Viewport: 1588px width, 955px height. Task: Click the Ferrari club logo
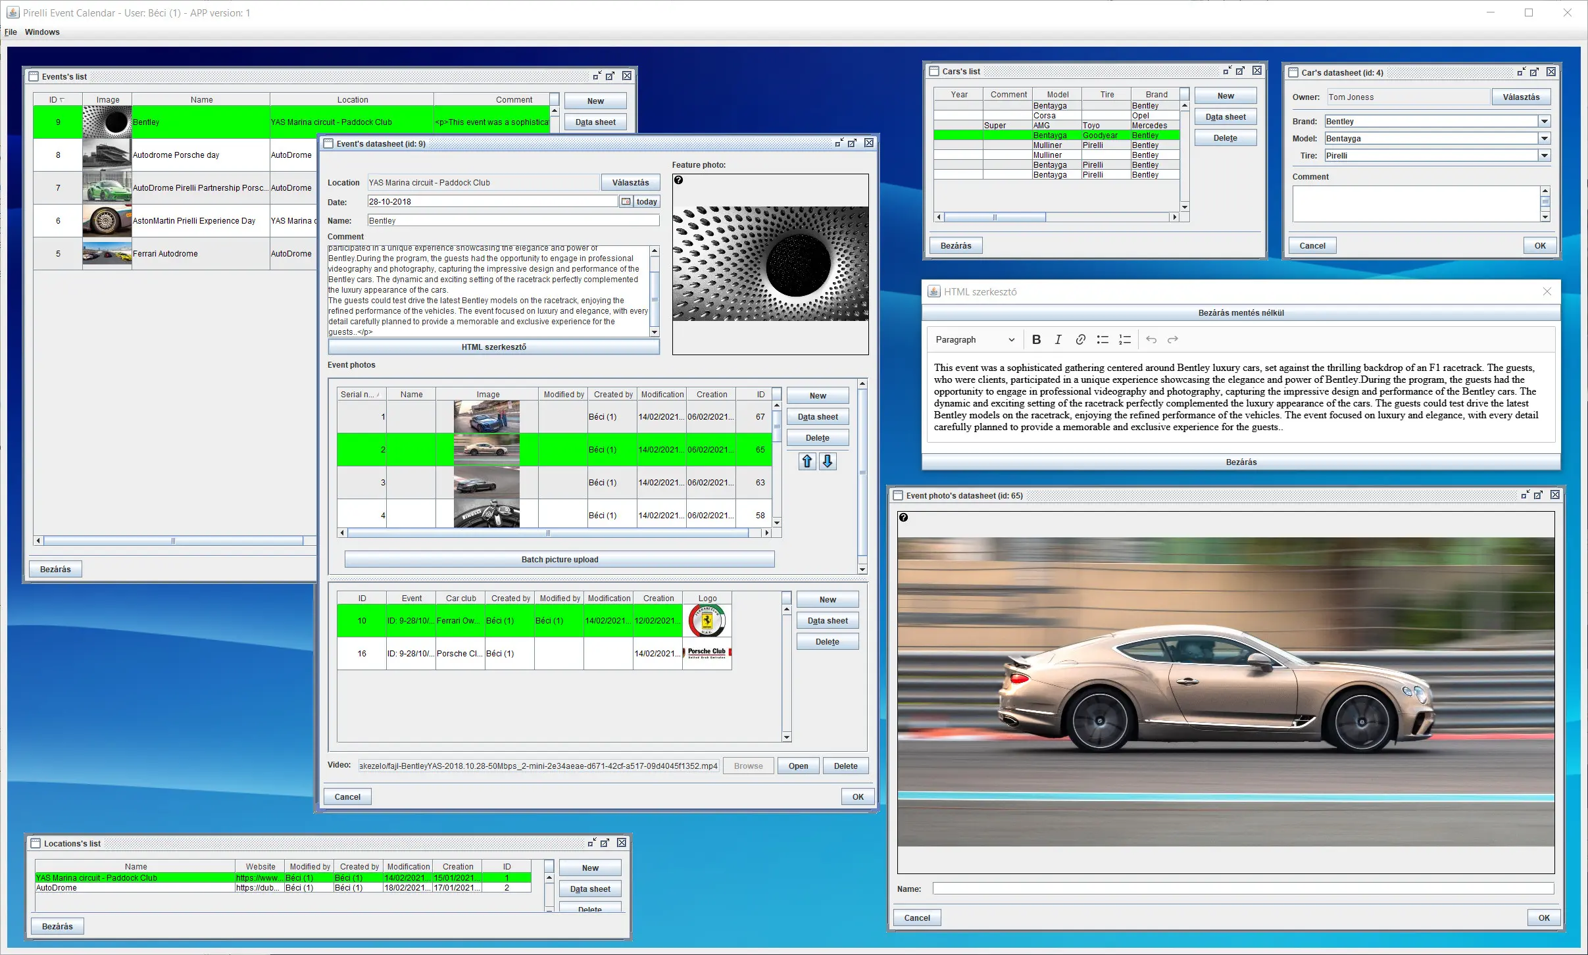click(707, 621)
